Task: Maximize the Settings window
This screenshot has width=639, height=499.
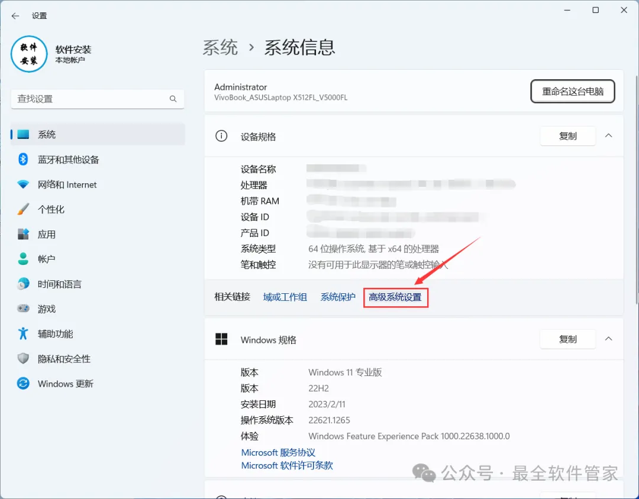Action: pos(595,10)
